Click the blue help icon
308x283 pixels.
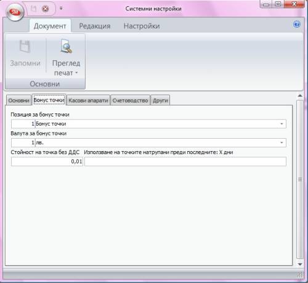297,25
